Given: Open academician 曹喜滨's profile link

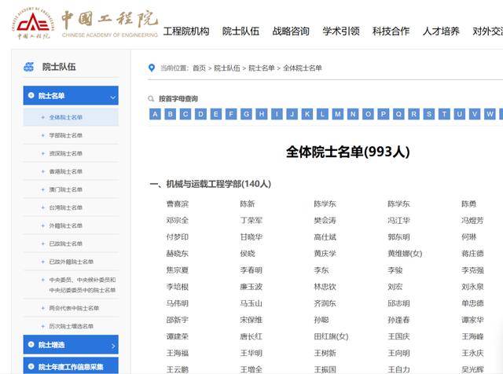Looking at the screenshot, I should 177,203.
